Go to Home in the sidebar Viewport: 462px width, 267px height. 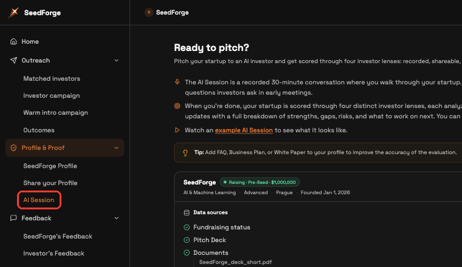30,41
